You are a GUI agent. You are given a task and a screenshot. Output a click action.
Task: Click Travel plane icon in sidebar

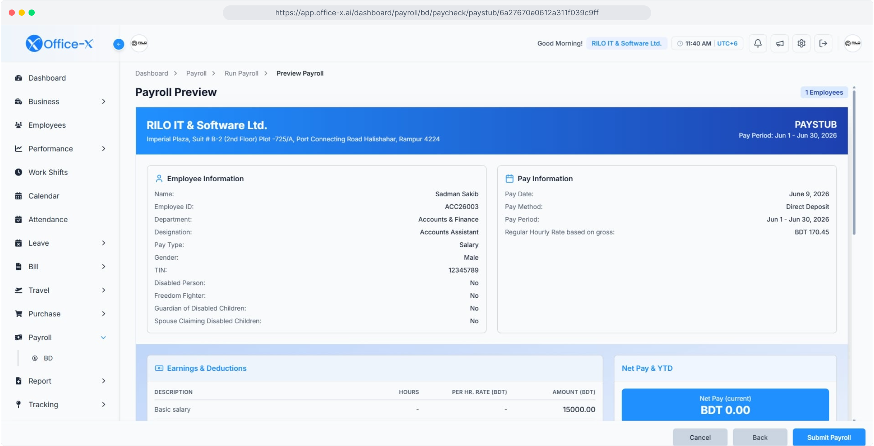click(18, 290)
